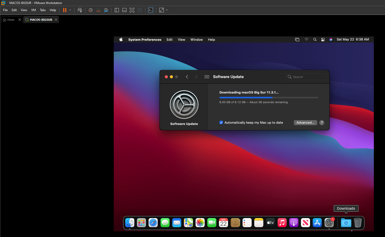Click the download progress bar
The height and width of the screenshot is (237, 385).
point(269,98)
